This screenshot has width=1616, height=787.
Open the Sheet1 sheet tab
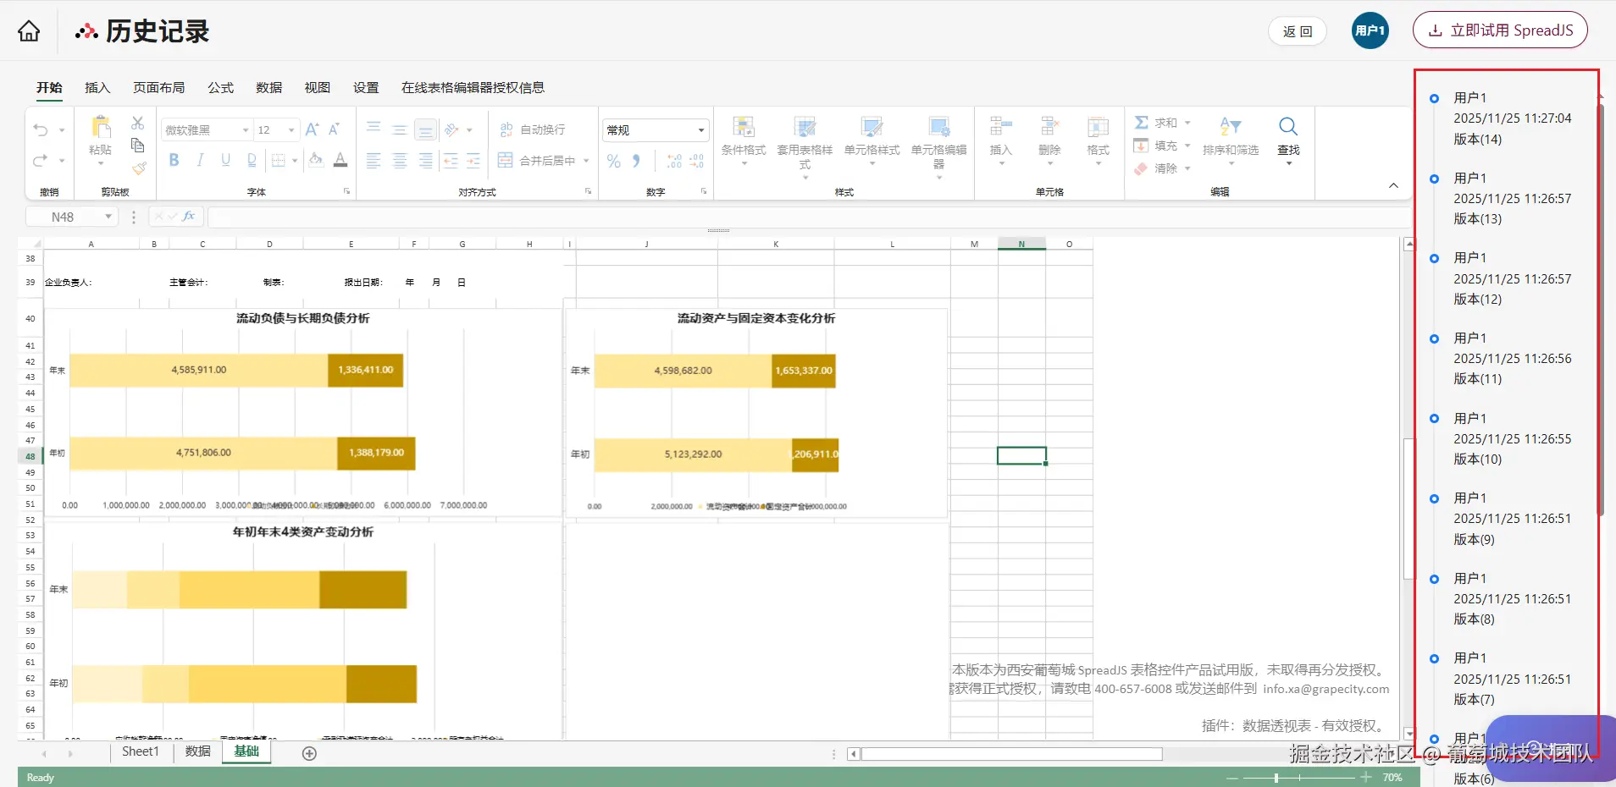141,751
